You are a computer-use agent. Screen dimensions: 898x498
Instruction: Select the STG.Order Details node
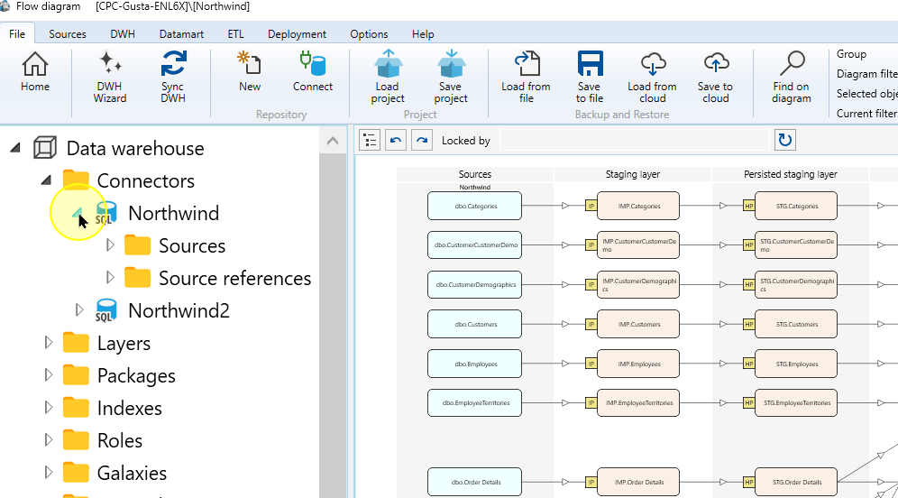click(796, 482)
